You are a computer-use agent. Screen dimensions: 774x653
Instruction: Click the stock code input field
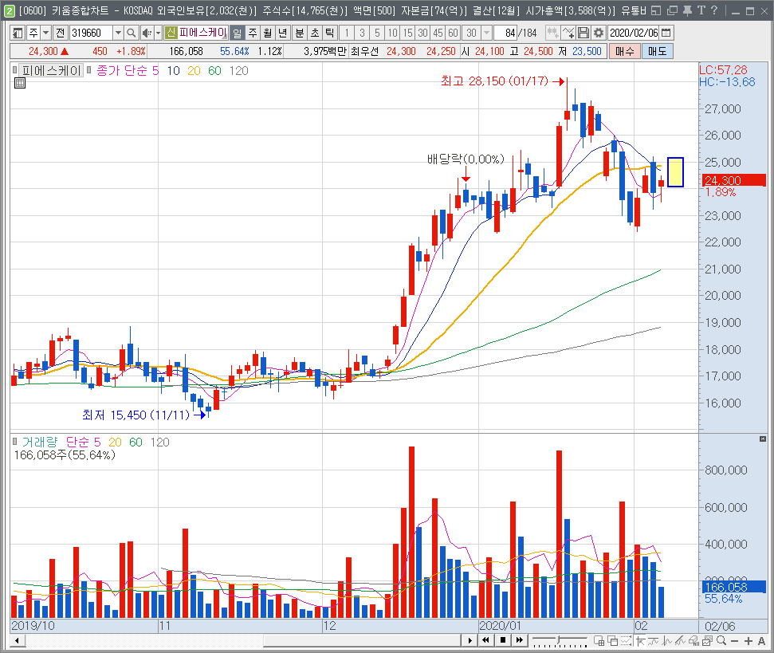coord(91,33)
